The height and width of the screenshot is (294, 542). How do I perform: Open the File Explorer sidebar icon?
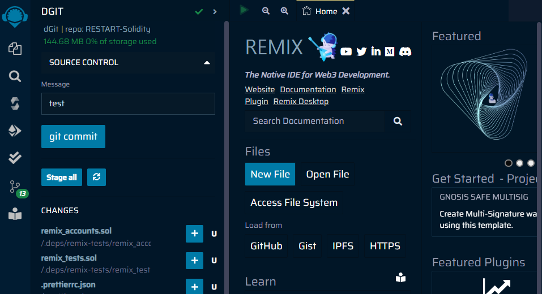pos(15,49)
